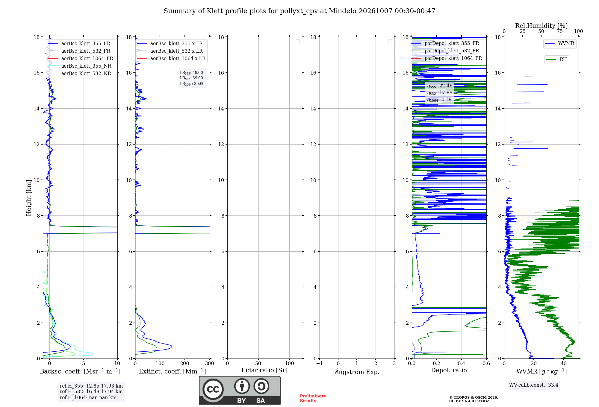Click the LR355: 48.00 annotation
The width and height of the screenshot is (599, 407).
191,73
